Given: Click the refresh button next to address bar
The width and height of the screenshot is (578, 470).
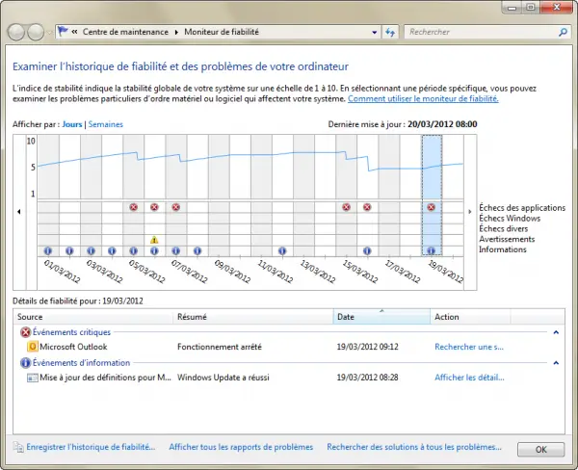Looking at the screenshot, I should tap(390, 32).
